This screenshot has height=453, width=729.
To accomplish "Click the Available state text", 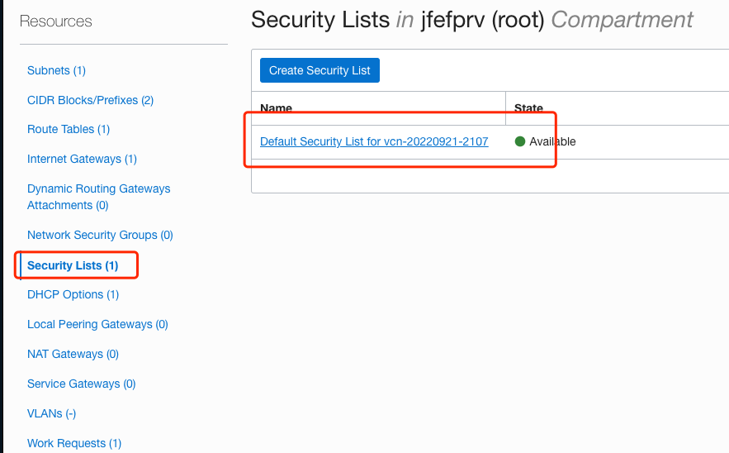I will pyautogui.click(x=552, y=141).
